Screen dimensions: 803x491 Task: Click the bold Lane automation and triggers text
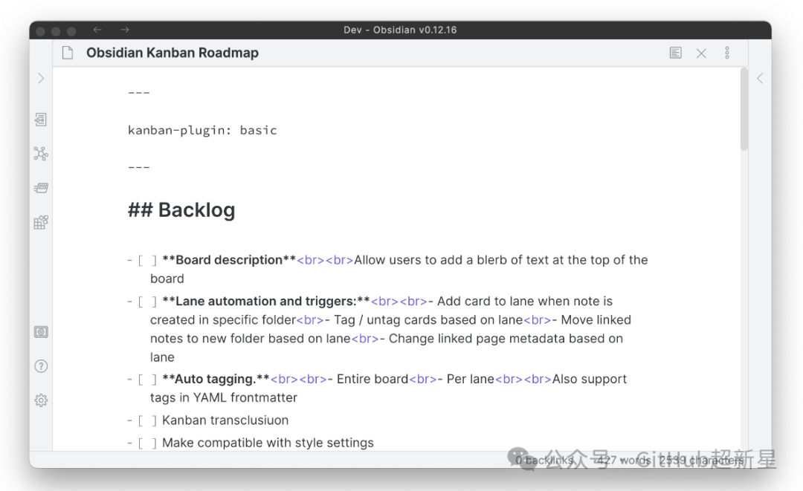tap(265, 302)
